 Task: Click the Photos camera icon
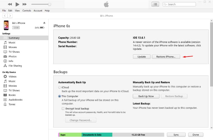5,56
